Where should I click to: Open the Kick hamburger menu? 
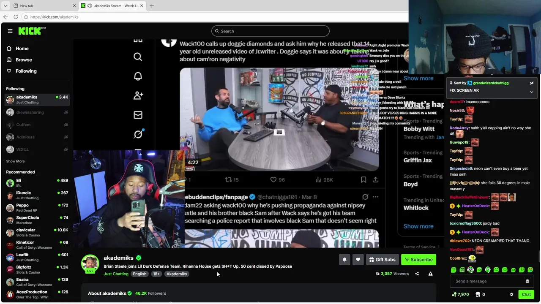[x=10, y=31]
